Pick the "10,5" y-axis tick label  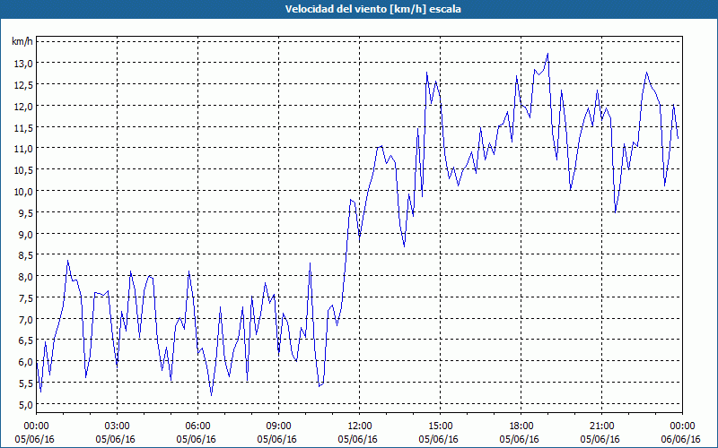24,169
